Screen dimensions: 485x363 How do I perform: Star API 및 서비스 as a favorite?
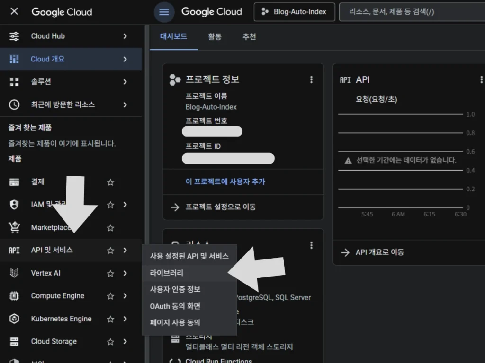[110, 251]
